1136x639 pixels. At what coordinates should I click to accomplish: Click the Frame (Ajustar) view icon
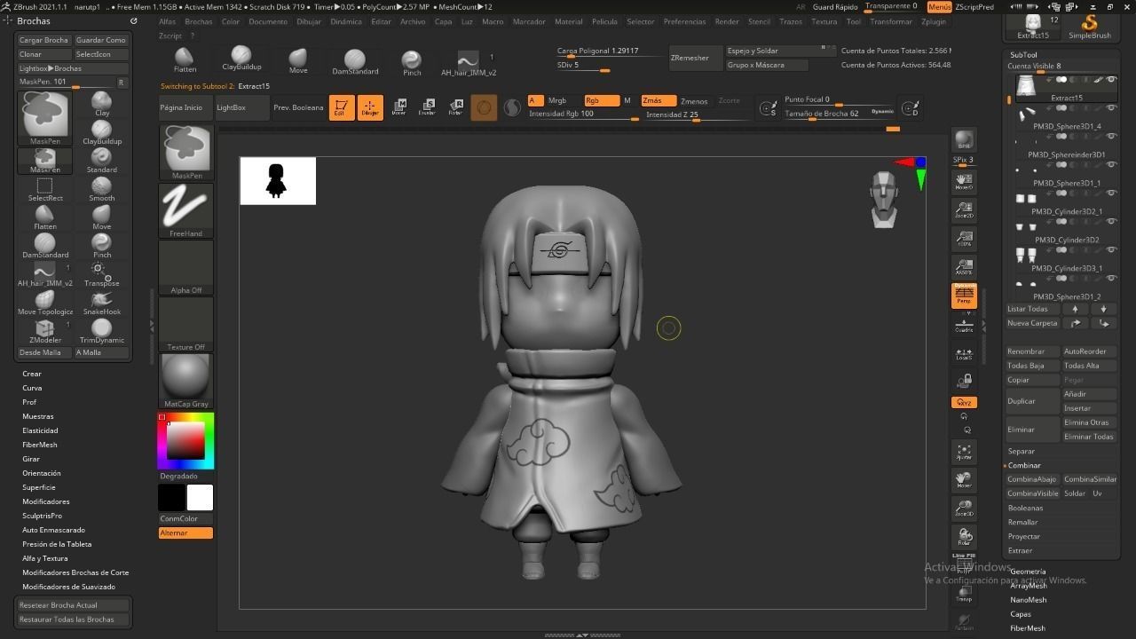(964, 452)
